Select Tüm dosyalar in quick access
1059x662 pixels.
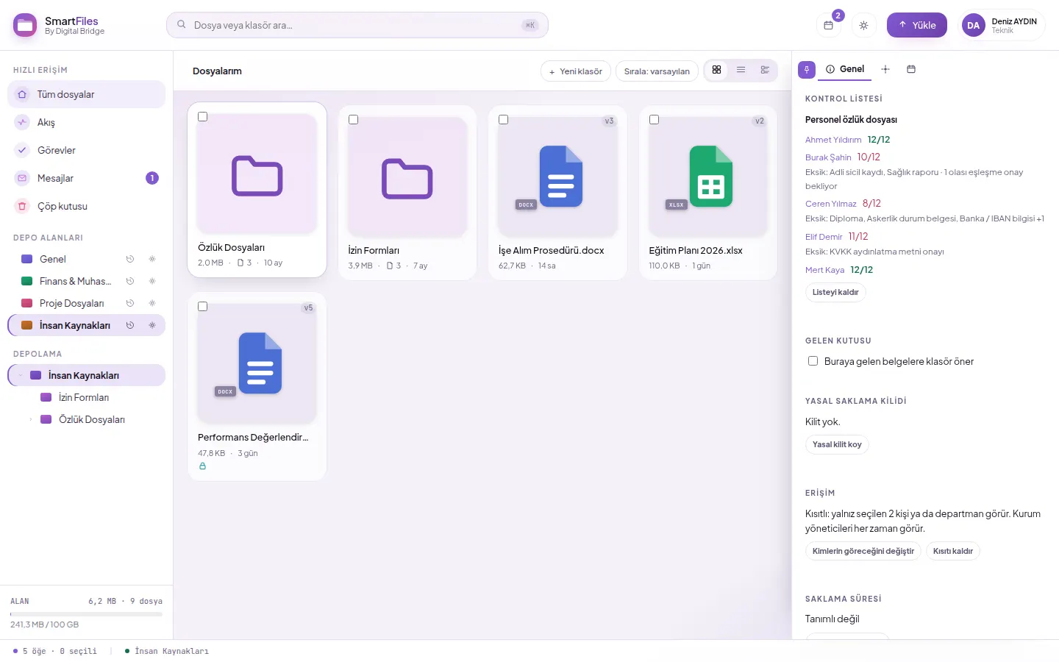[86, 94]
